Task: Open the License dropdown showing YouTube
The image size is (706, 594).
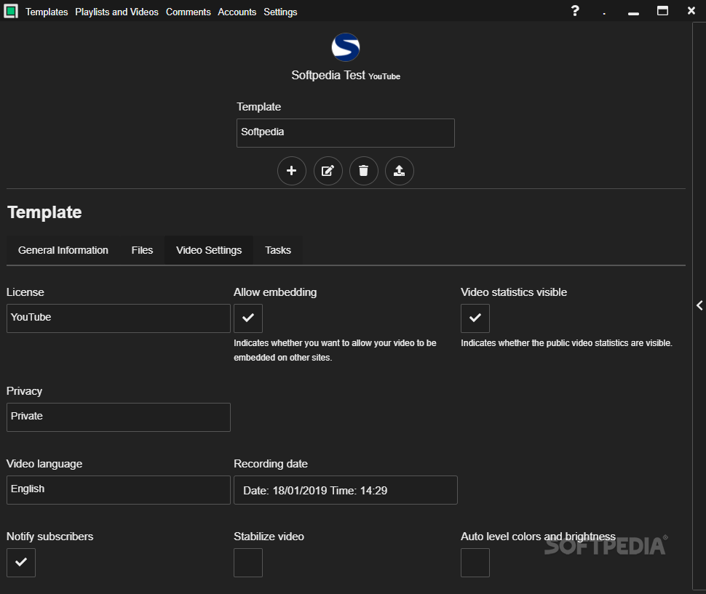Action: pyautogui.click(x=119, y=318)
